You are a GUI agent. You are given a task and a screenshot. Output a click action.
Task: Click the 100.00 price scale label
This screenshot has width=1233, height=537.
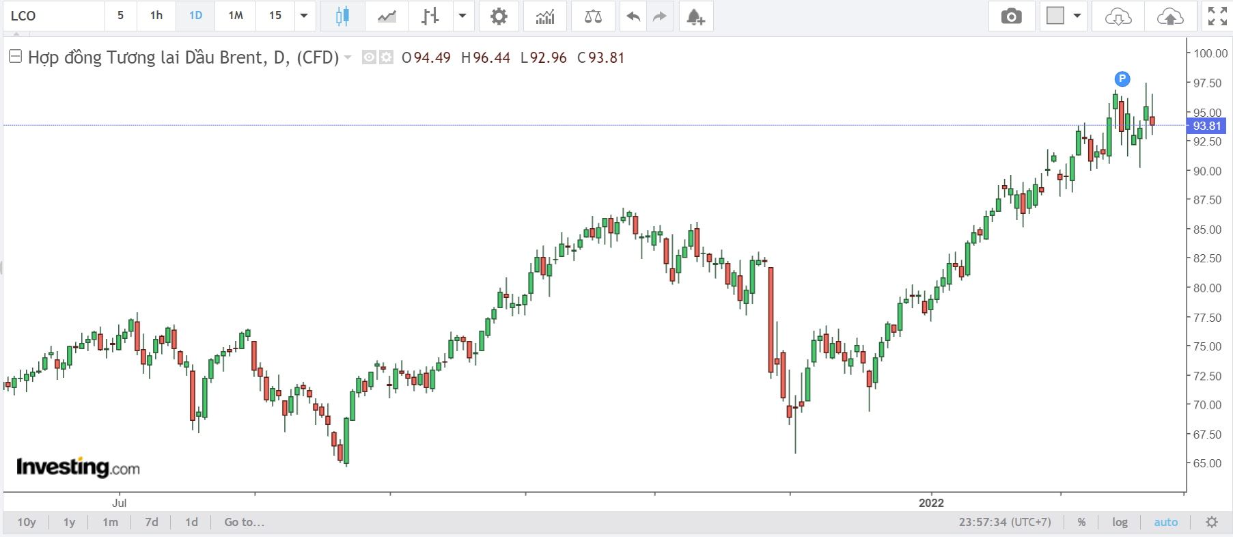coord(1210,53)
